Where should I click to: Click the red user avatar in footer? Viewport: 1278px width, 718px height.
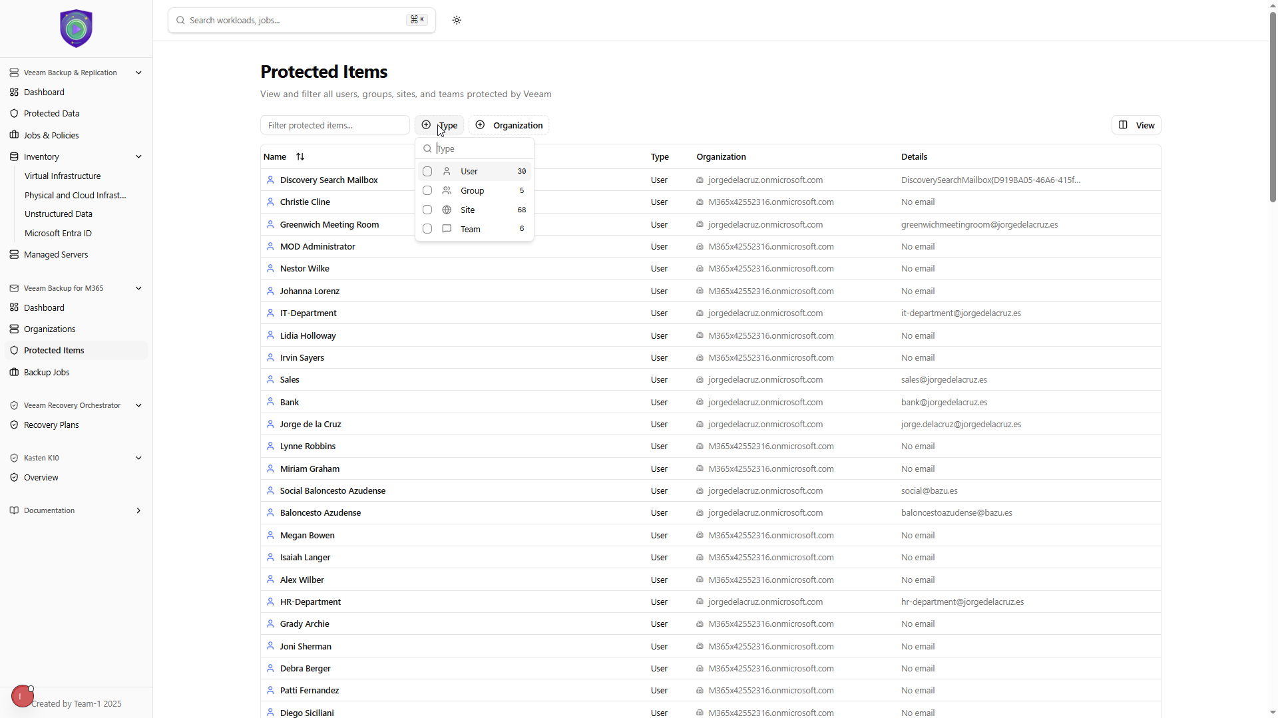pos(22,697)
